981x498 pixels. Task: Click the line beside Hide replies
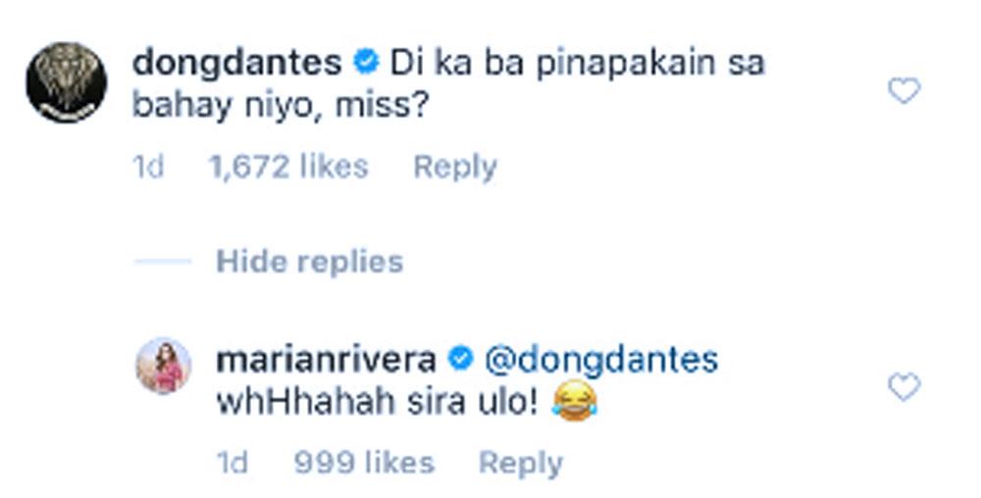(163, 261)
